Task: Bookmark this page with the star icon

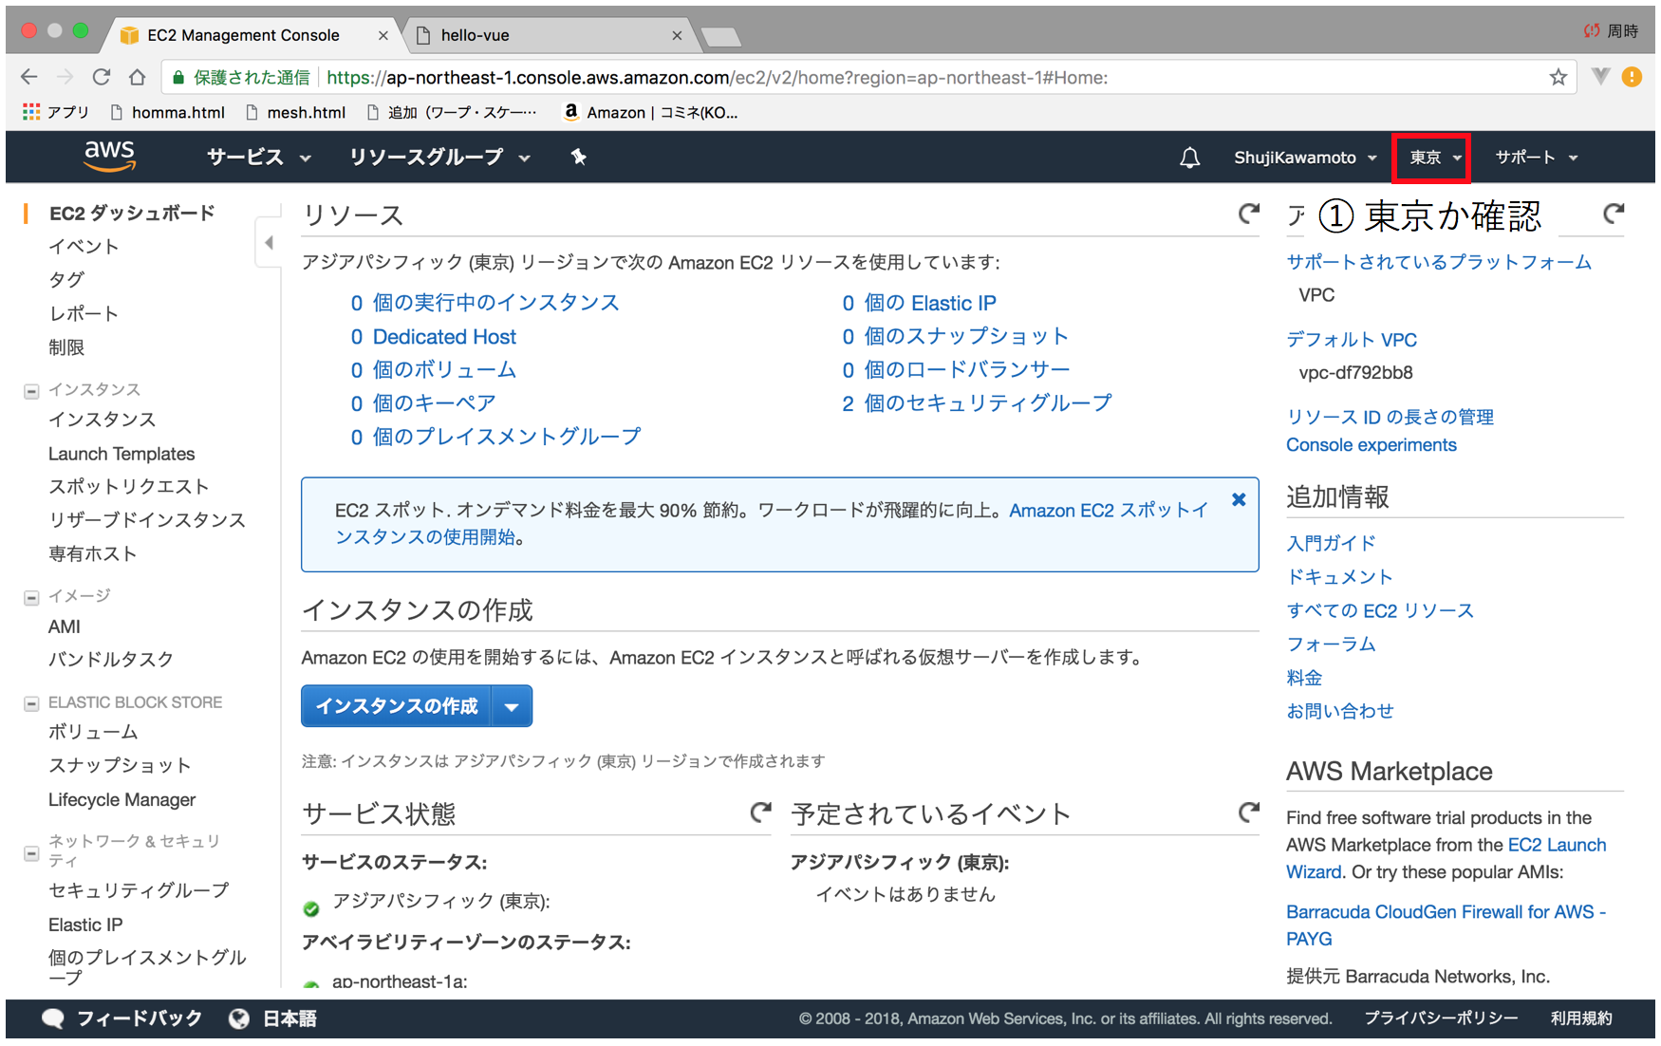Action: point(1558,77)
